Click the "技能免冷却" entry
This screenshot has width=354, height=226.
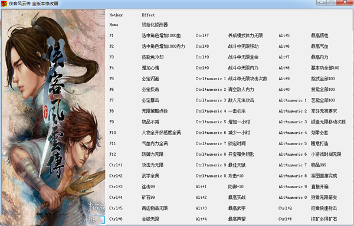(x=153, y=57)
